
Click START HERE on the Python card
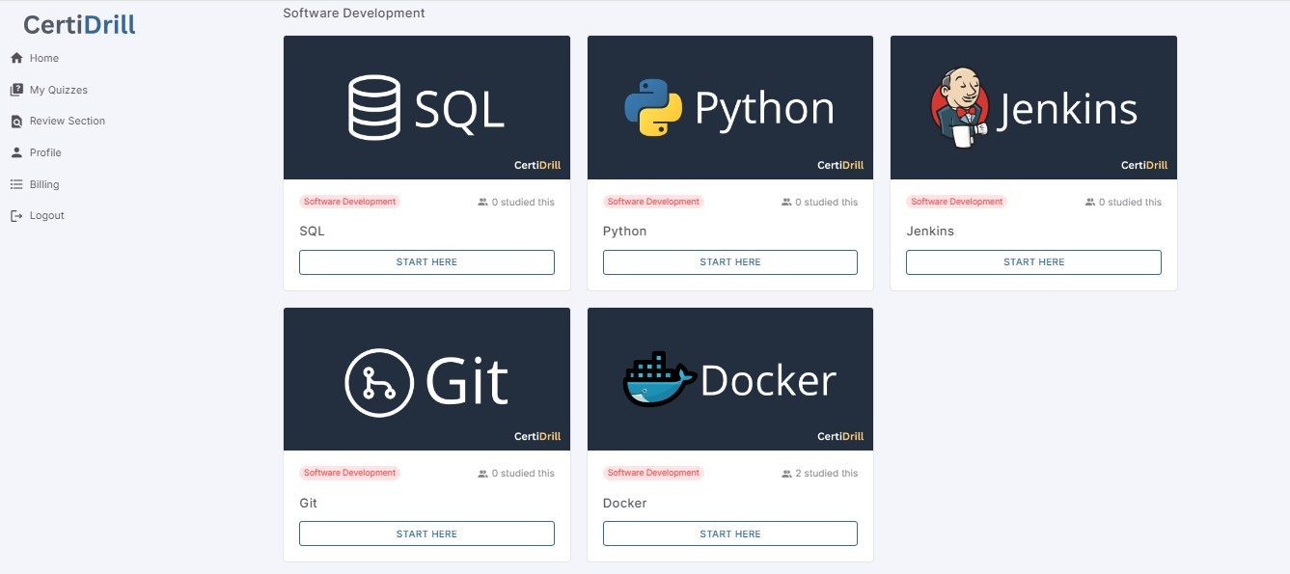pos(730,262)
